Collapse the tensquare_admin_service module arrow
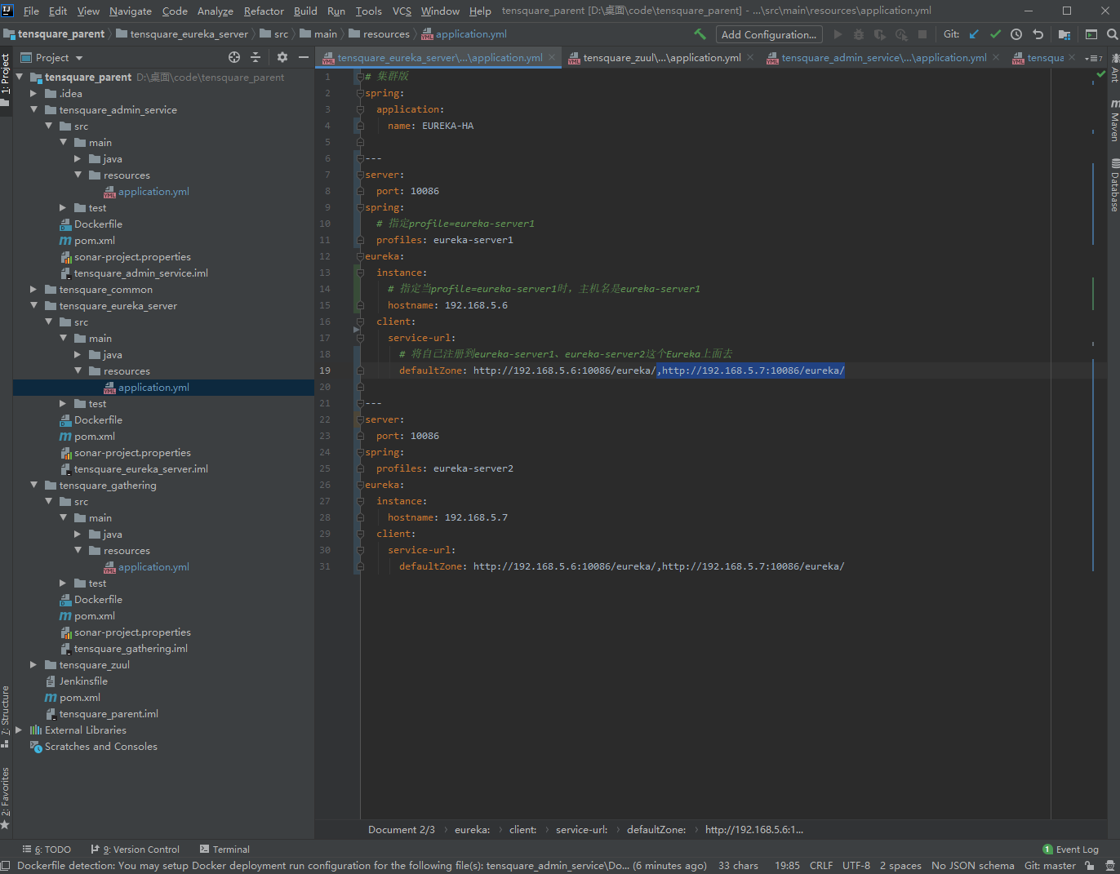Screen dimensions: 1120x874 (x=33, y=109)
